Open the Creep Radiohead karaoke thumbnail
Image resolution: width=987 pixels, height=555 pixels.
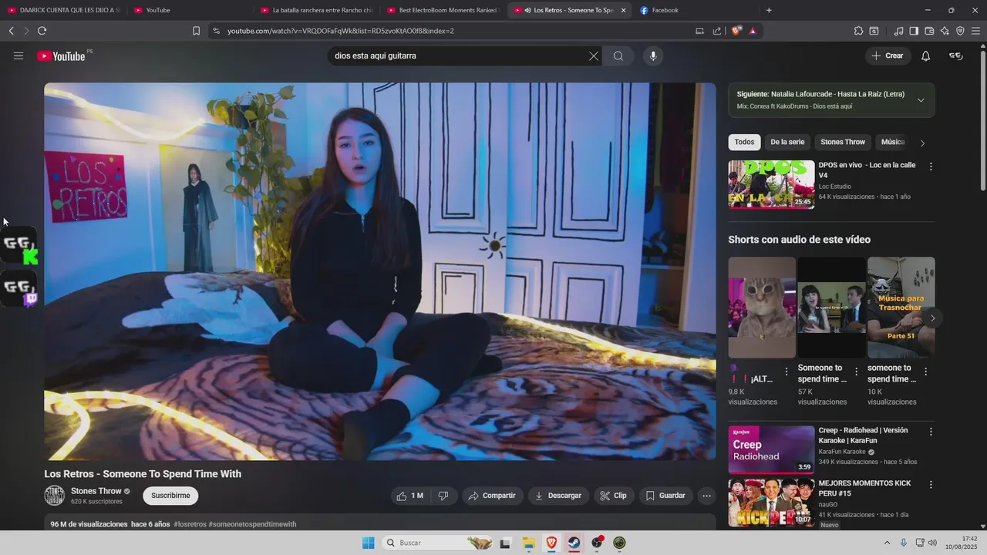[771, 449]
